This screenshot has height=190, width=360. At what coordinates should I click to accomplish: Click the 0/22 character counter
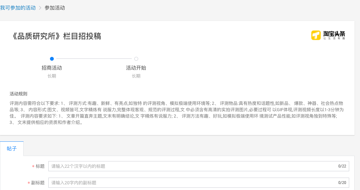coord(342,166)
